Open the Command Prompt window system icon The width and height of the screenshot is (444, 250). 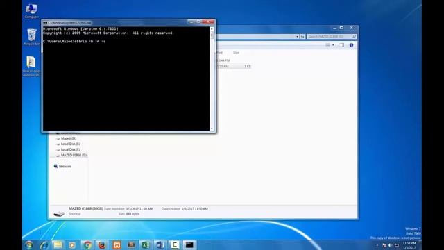(x=45, y=23)
